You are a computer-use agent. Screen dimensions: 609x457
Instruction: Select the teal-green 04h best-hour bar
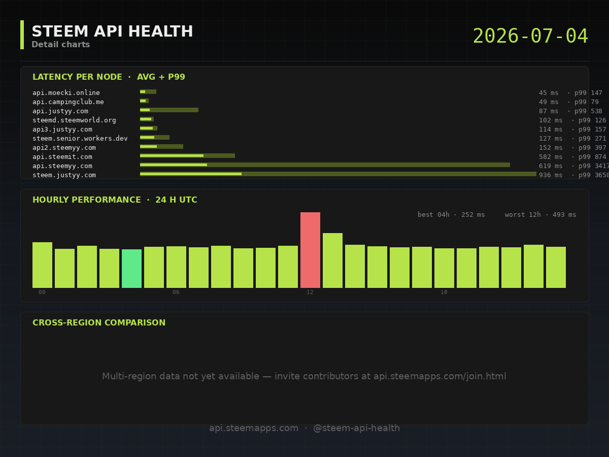131,269
